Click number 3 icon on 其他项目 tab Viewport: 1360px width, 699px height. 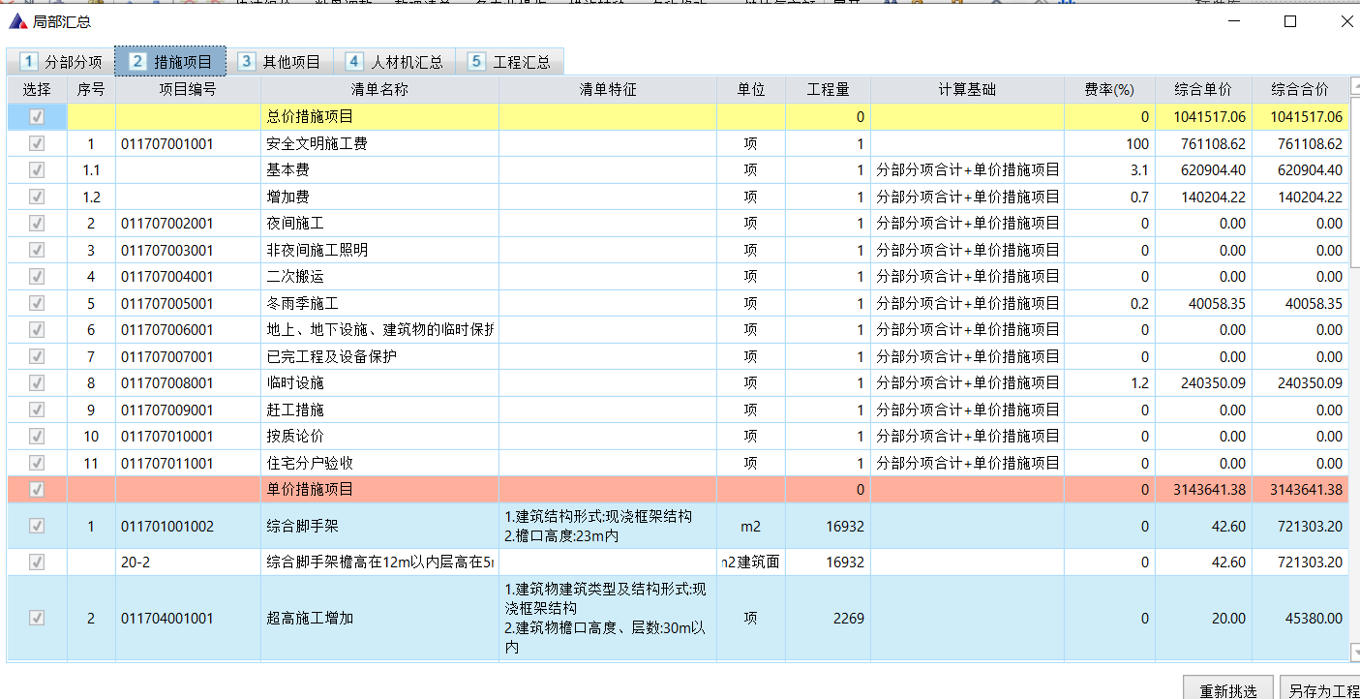pyautogui.click(x=247, y=62)
